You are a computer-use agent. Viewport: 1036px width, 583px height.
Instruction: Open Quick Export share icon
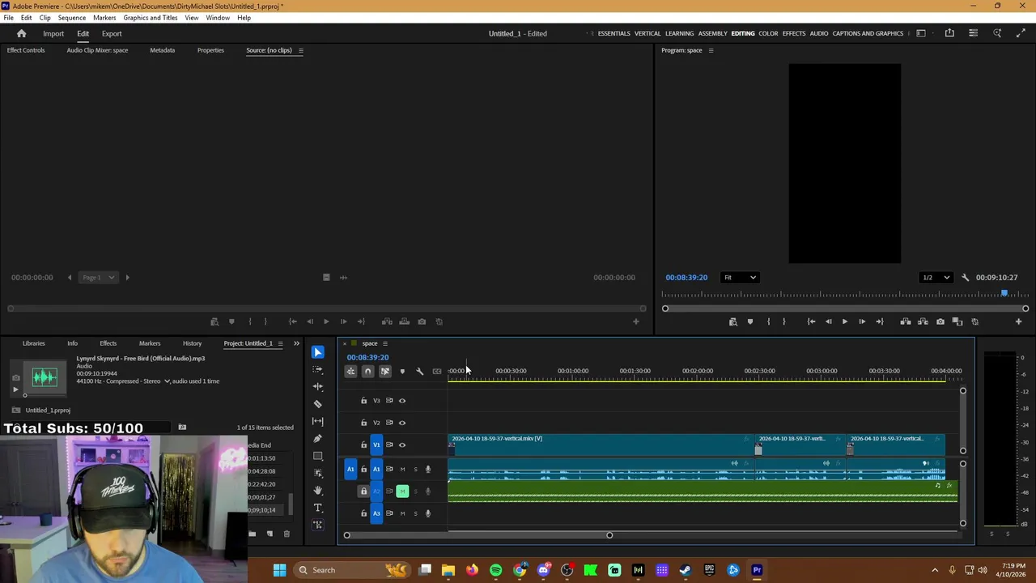(949, 33)
